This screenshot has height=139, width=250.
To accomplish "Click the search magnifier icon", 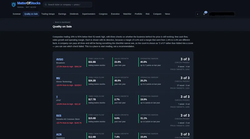I will coord(46,5).
